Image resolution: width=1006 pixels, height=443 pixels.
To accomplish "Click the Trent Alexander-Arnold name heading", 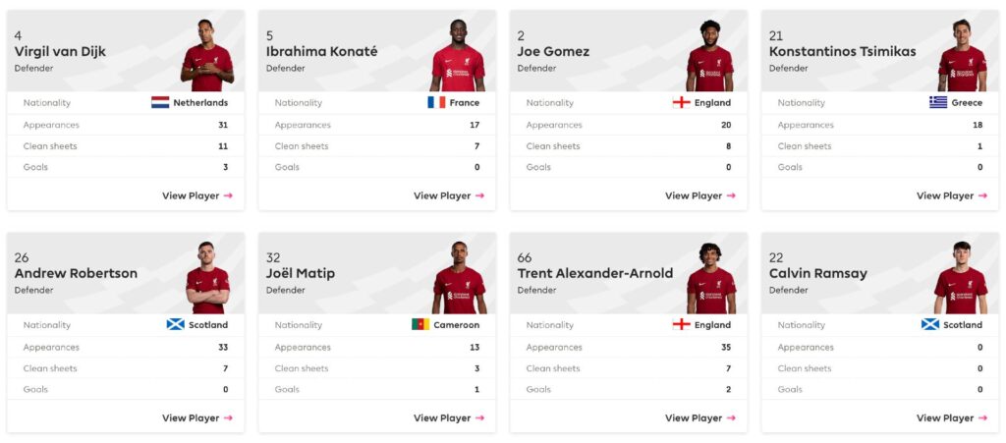I will coord(594,273).
